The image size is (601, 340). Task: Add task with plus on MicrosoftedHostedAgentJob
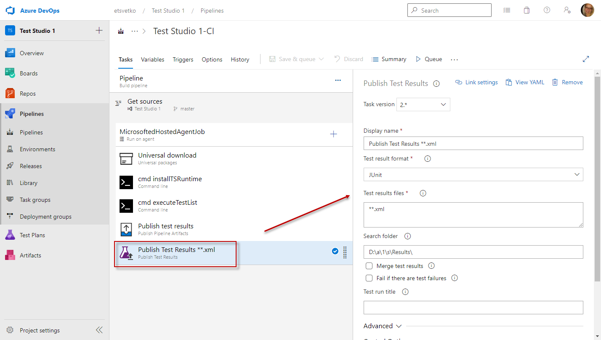coord(333,134)
